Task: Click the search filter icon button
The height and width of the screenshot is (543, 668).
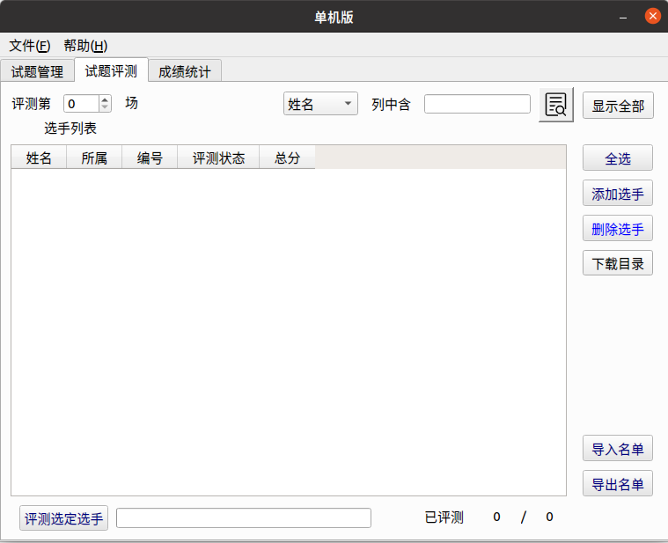Action: click(x=556, y=105)
